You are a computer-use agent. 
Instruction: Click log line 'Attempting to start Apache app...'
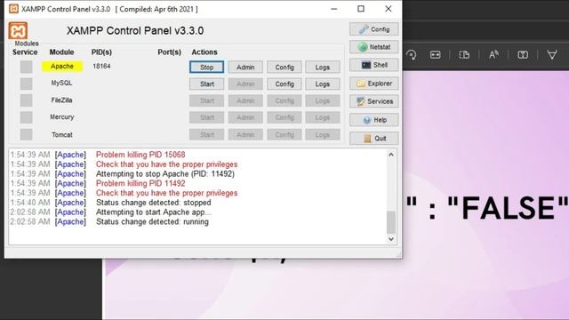pos(153,212)
